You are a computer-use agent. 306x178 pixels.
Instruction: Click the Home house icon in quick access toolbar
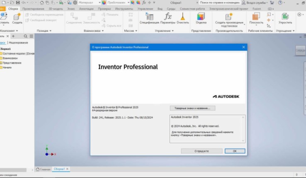point(42,2)
